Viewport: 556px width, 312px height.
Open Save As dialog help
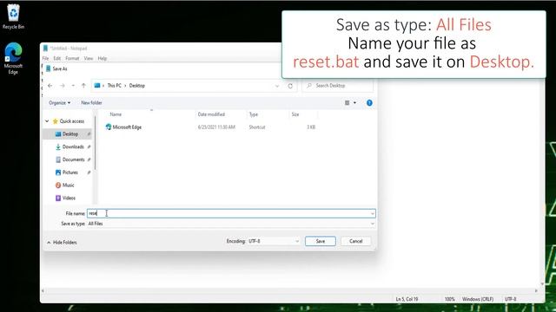(x=369, y=102)
